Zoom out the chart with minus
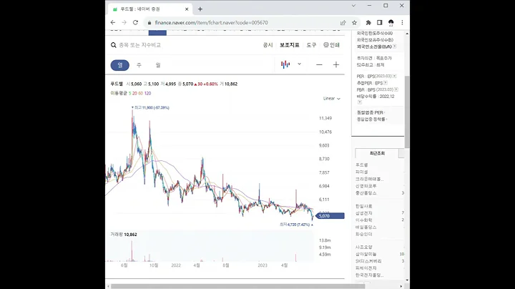515x289 pixels. [x=319, y=64]
